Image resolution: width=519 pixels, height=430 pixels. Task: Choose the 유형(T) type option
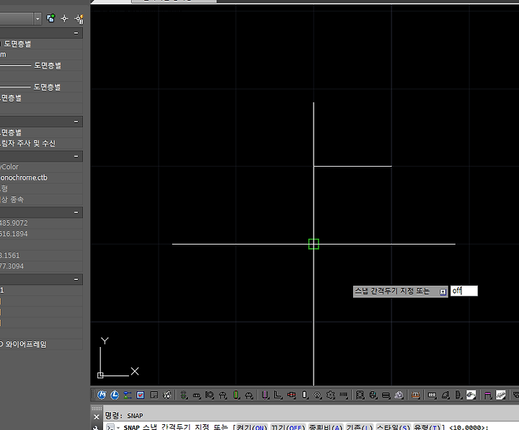point(427,427)
